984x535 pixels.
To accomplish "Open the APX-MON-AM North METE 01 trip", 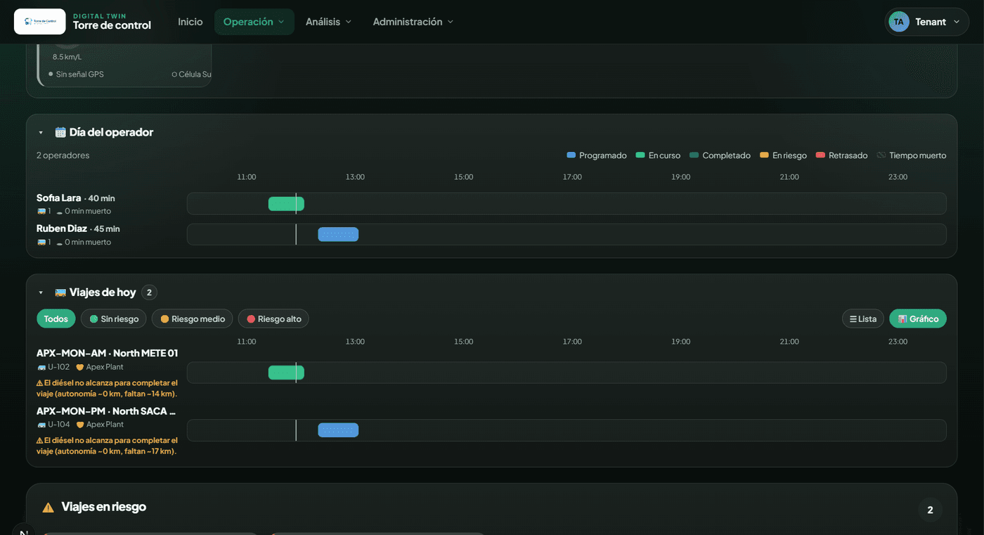I will click(x=107, y=353).
